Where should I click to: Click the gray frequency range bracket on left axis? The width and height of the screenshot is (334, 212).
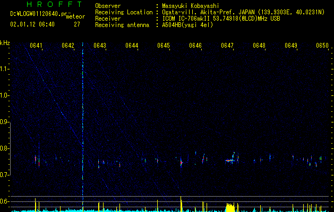coord(10,148)
